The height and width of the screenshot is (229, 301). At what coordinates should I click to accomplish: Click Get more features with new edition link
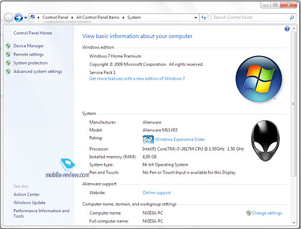click(x=137, y=78)
